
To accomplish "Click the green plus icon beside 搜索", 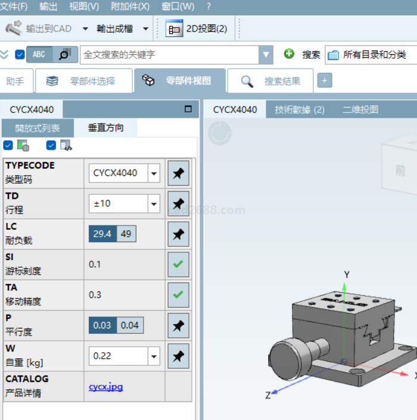I will click(289, 54).
